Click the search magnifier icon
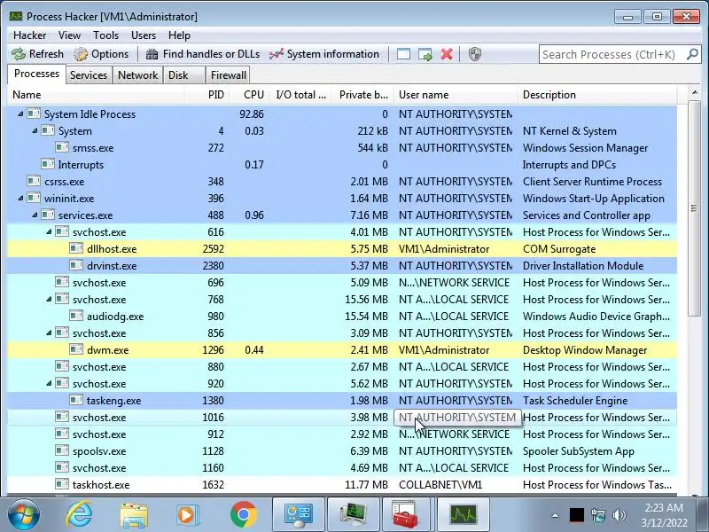 click(692, 54)
